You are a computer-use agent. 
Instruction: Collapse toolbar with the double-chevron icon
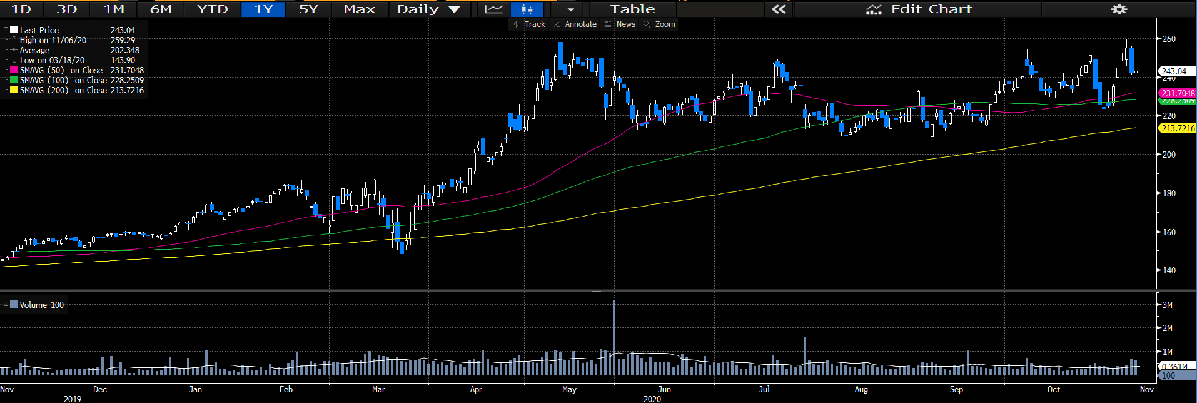779,9
